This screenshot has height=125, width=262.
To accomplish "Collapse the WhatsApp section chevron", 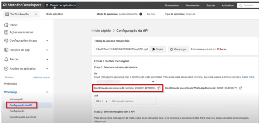I will (x=47, y=92).
